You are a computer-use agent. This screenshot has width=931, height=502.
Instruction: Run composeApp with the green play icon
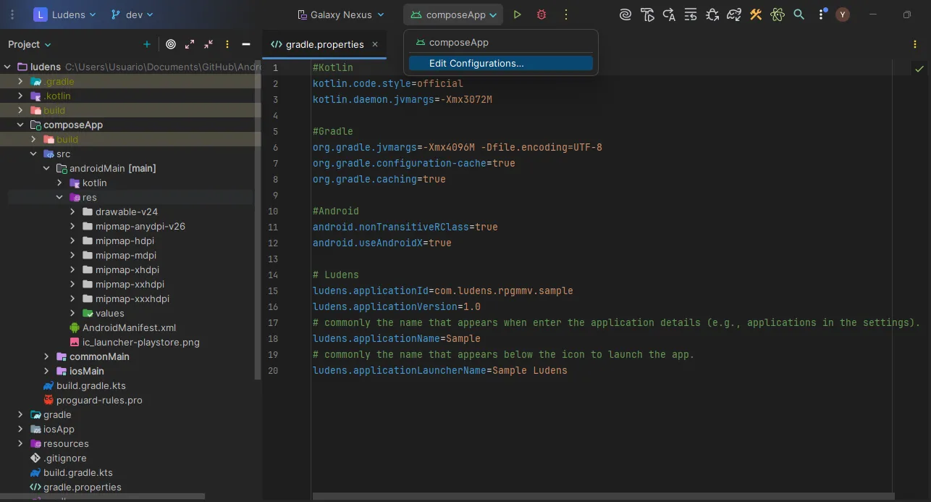pos(517,14)
